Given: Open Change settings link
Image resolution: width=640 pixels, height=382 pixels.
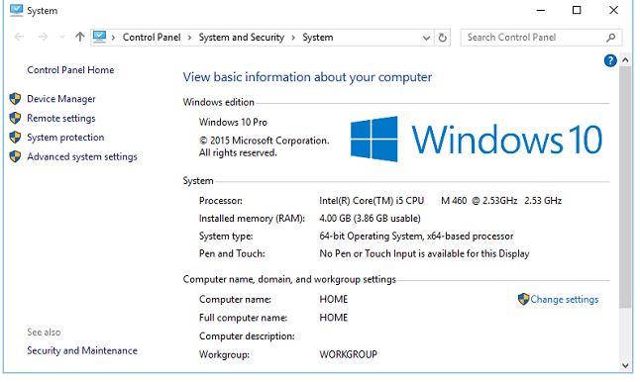Looking at the screenshot, I should pyautogui.click(x=564, y=299).
